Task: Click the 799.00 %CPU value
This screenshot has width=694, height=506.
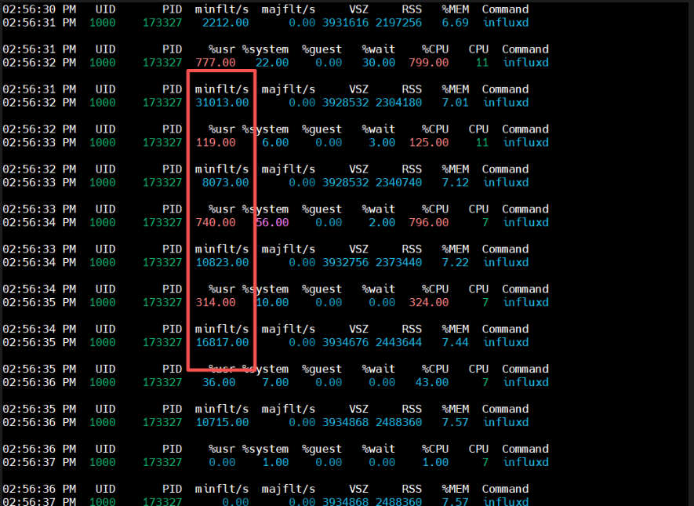Action: [x=428, y=63]
